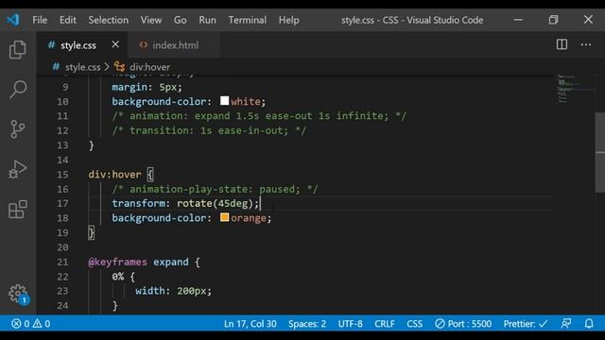Click the feedback icon in status bar

coord(566,323)
